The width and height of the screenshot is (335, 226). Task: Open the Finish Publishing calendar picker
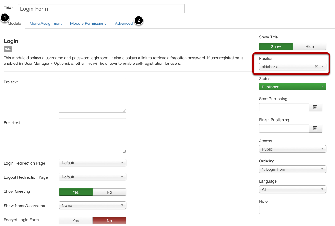(316, 128)
